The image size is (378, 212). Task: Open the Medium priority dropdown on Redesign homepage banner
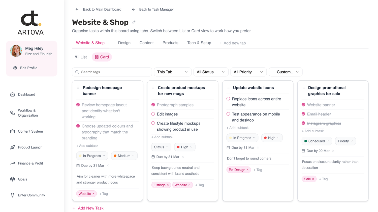tap(124, 156)
